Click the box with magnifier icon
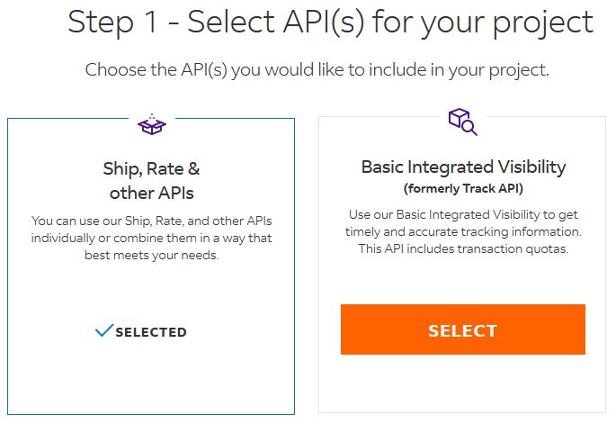 tap(462, 122)
